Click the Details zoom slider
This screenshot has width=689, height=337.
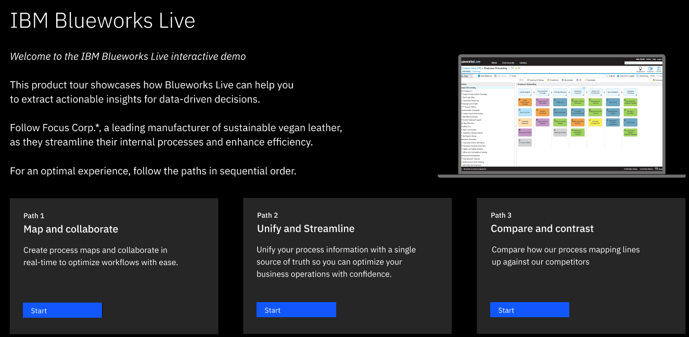tap(659, 76)
